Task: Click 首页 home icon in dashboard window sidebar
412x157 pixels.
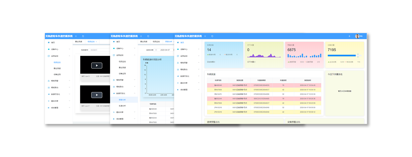Action: pyautogui.click(x=178, y=43)
